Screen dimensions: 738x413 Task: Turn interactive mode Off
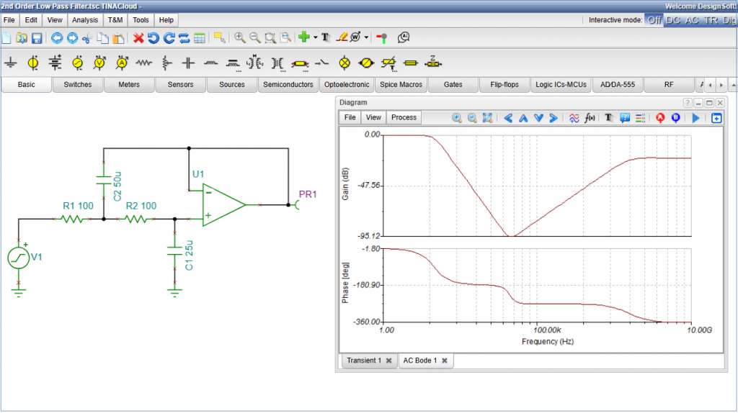[654, 20]
